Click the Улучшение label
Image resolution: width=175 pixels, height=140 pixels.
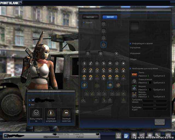tap(135, 48)
